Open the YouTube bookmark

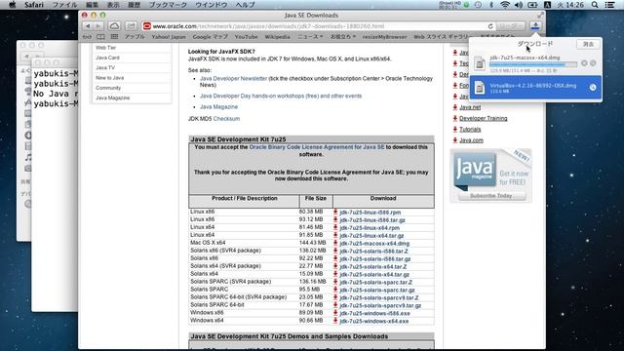246,37
